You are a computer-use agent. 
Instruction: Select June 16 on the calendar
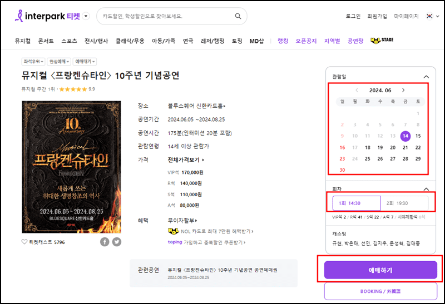[342, 147]
